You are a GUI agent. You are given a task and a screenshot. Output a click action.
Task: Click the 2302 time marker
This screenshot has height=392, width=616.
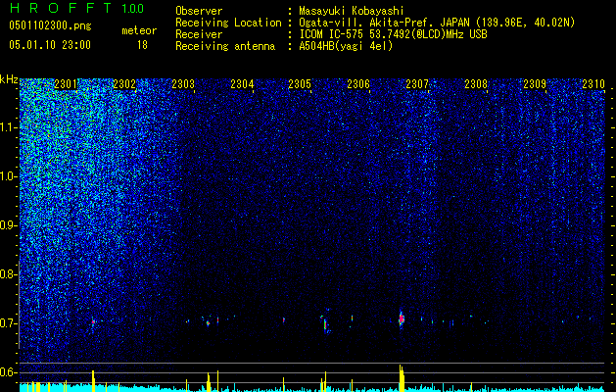tap(124, 84)
